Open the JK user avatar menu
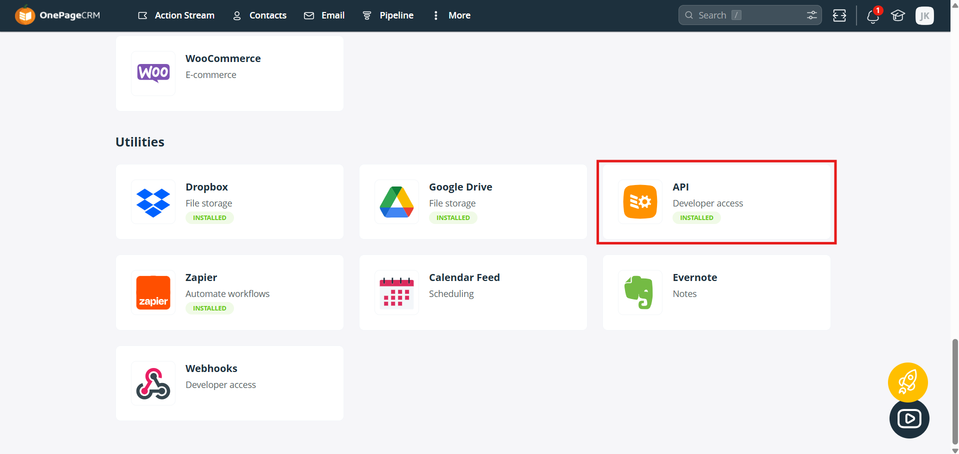Image resolution: width=959 pixels, height=454 pixels. (x=924, y=15)
